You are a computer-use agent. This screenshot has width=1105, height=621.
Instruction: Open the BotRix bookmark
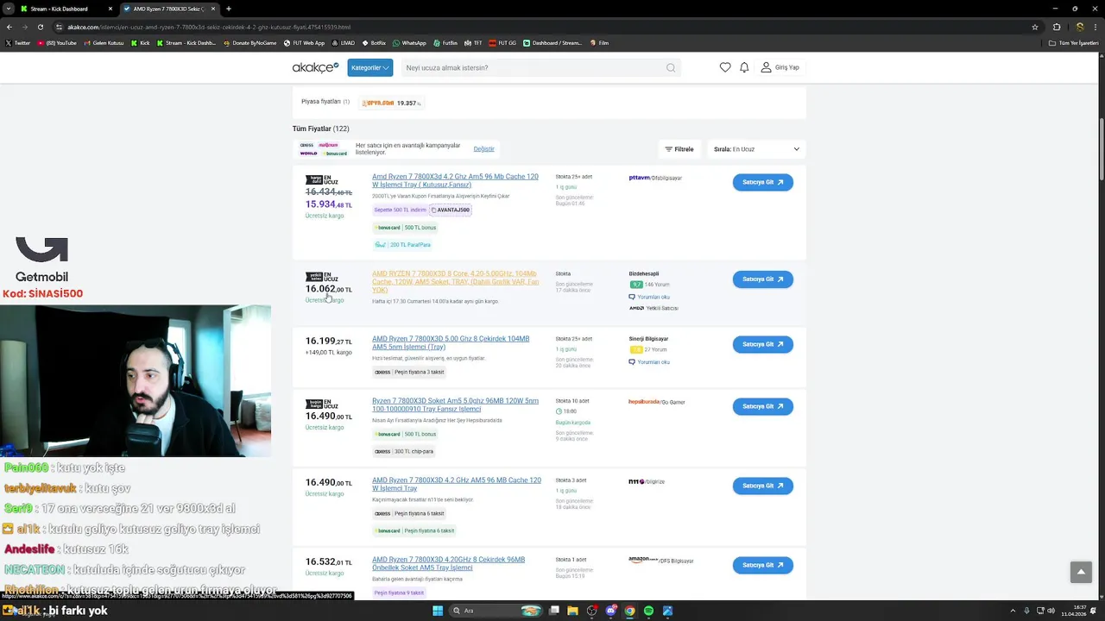pos(373,42)
